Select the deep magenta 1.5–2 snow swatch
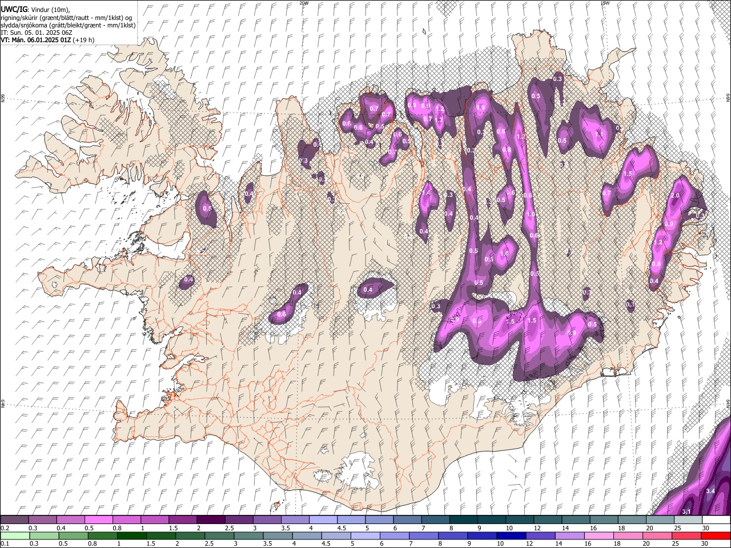Image resolution: width=731 pixels, height=548 pixels. (x=183, y=520)
